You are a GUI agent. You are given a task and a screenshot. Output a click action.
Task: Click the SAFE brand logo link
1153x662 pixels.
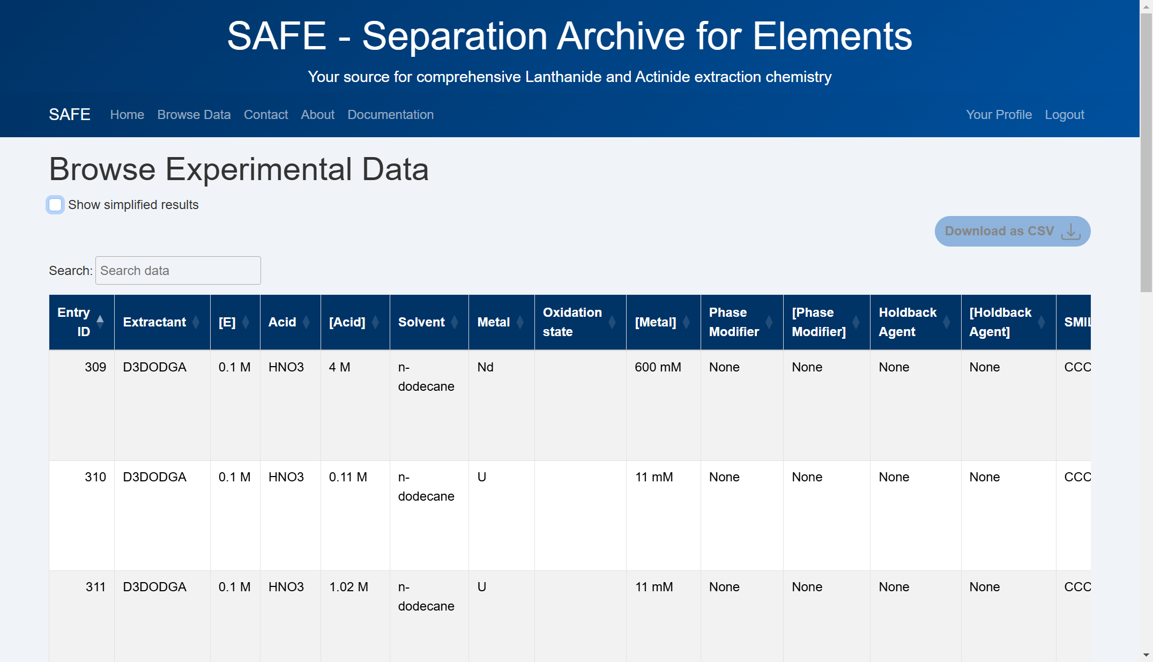(70, 115)
